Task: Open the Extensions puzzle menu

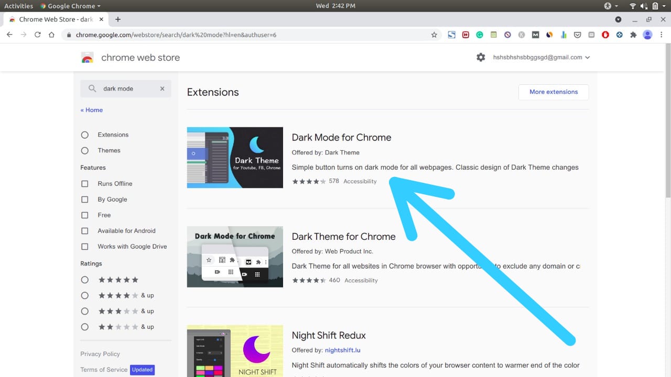Action: tap(633, 35)
